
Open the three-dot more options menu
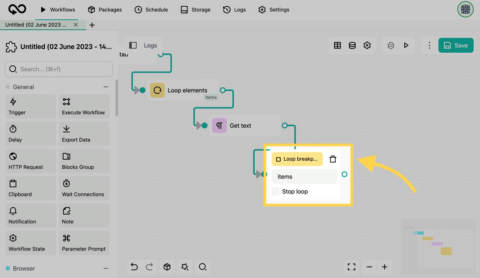(429, 45)
